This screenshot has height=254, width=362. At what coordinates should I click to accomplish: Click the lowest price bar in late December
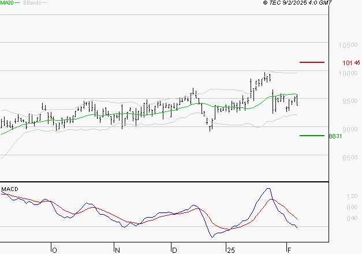pos(210,129)
